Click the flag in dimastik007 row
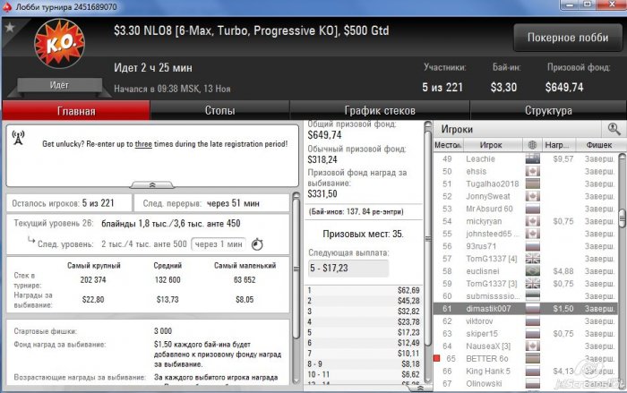Screen dimensions: 627x393 pos(532,309)
